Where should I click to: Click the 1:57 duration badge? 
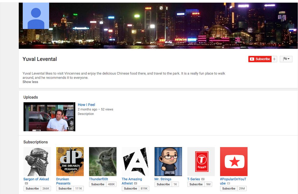(71, 129)
